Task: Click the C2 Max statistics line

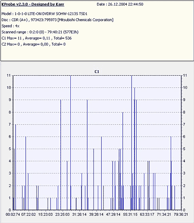Action: (34, 44)
